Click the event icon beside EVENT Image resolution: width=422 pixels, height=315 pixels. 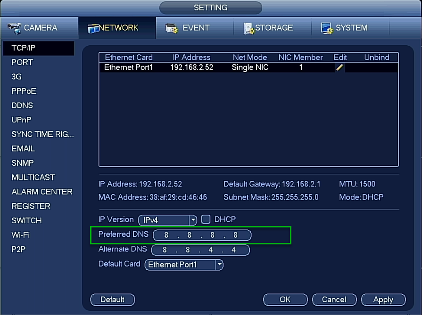click(x=172, y=29)
